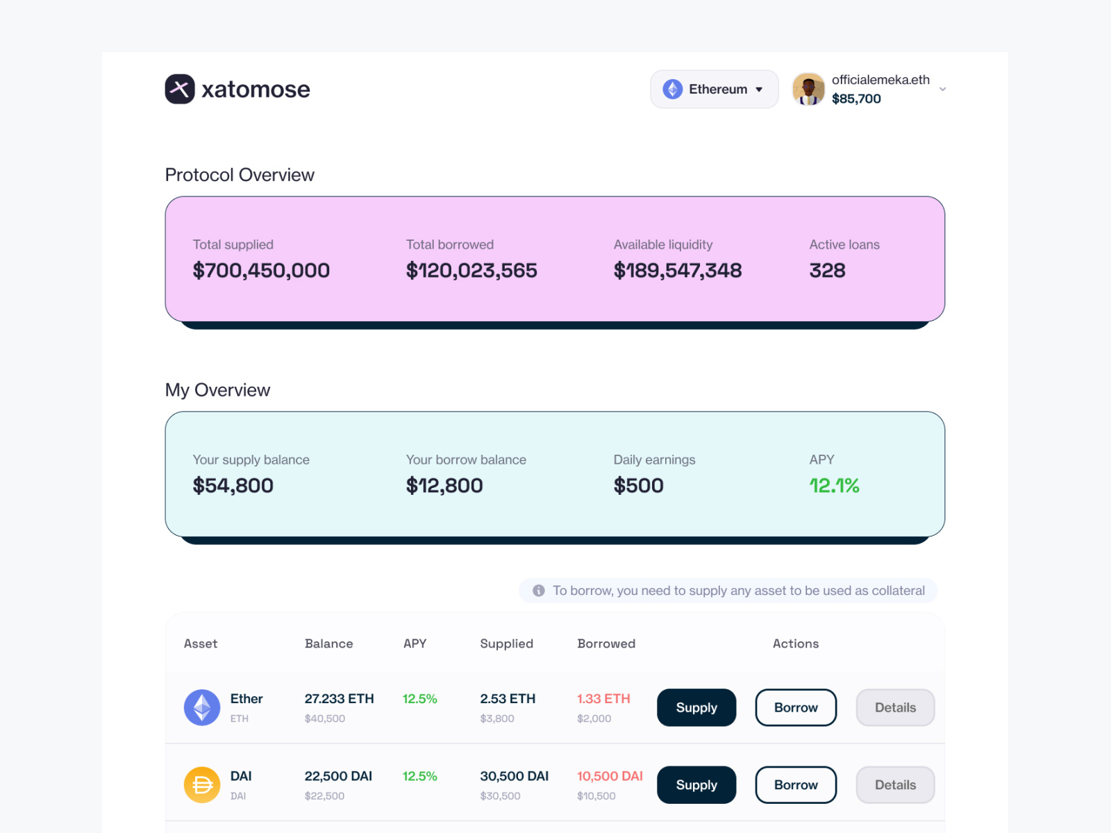Click the collateral requirement notice banner
The image size is (1111, 833).
pyautogui.click(x=728, y=591)
